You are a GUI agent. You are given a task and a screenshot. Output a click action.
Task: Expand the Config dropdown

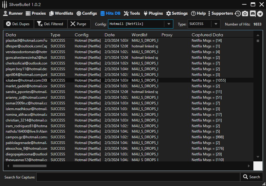point(169,24)
